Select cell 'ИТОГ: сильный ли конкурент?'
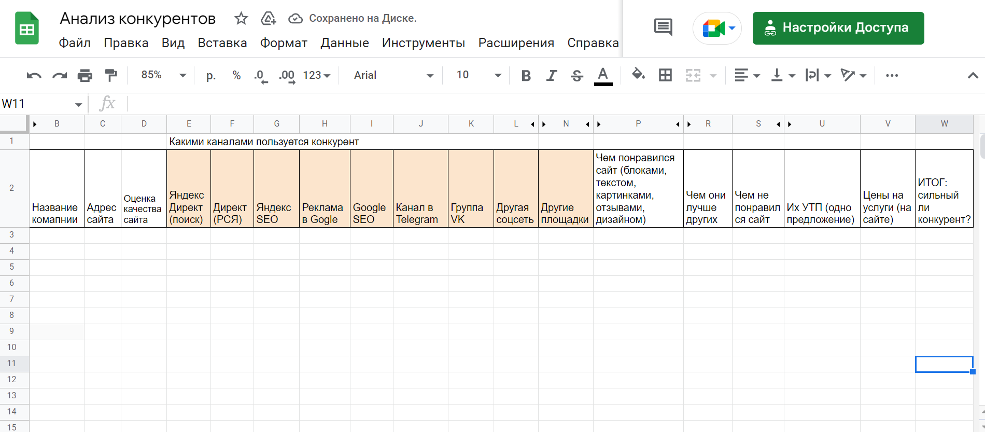The height and width of the screenshot is (432, 985). pos(944,188)
